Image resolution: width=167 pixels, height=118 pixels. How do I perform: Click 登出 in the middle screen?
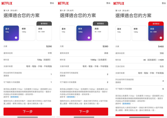(x=108, y=3)
